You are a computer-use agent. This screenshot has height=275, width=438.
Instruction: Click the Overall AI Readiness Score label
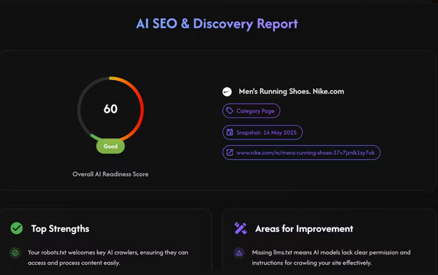[x=111, y=174]
